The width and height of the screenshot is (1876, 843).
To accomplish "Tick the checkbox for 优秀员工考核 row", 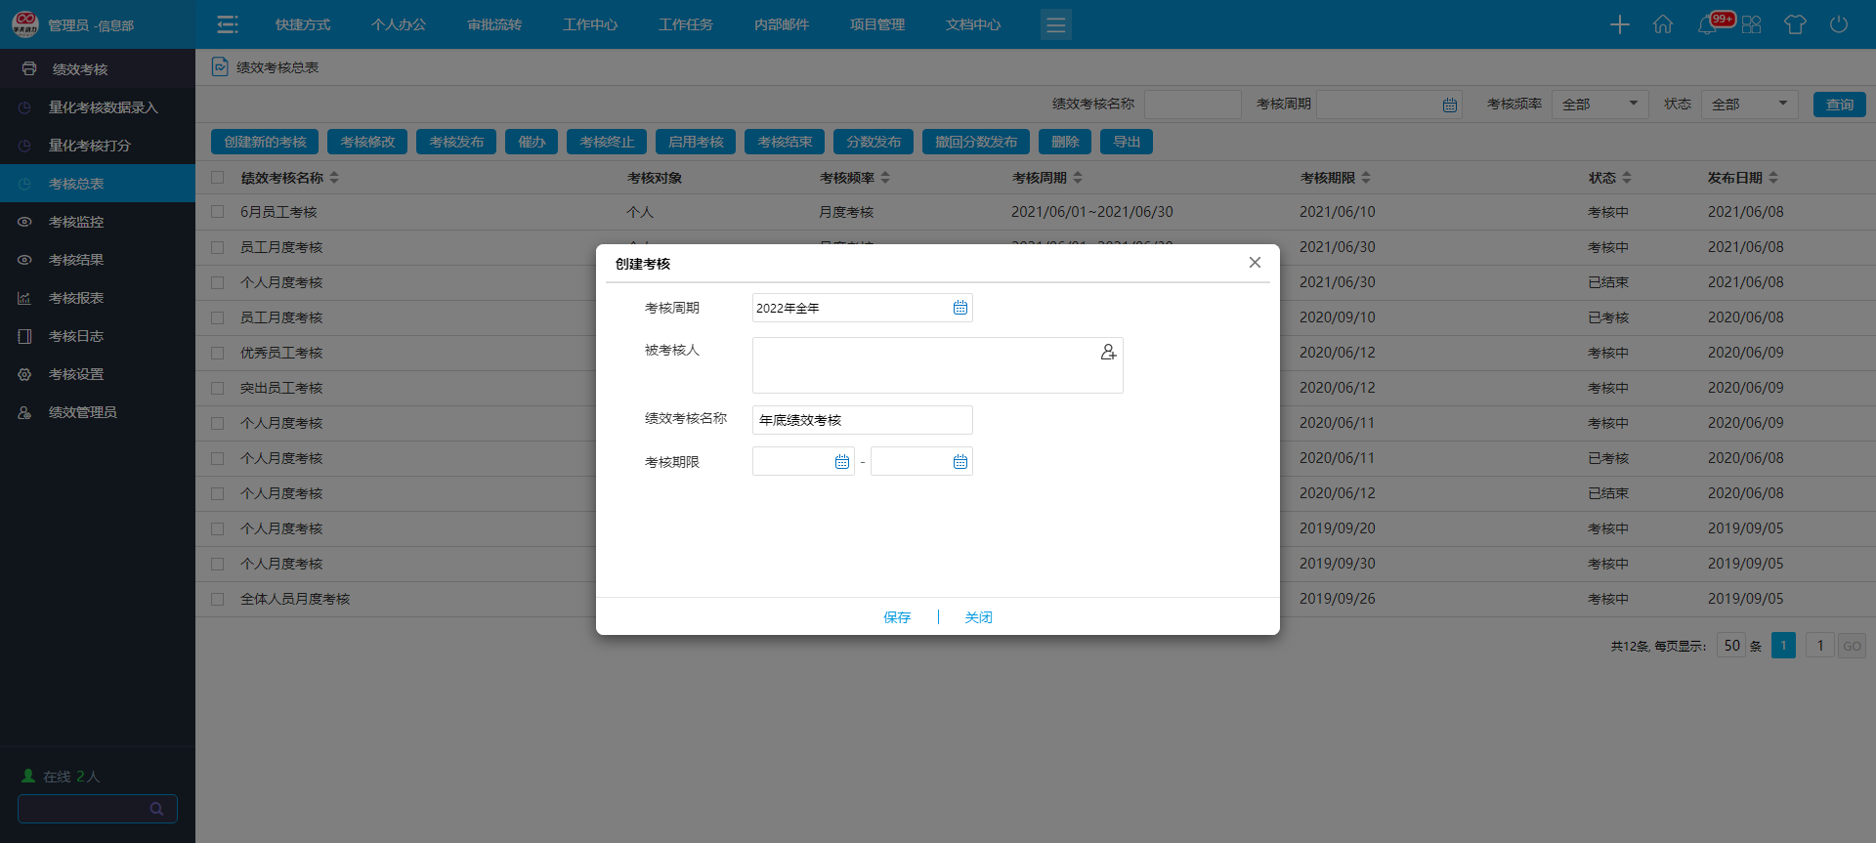I will [218, 353].
